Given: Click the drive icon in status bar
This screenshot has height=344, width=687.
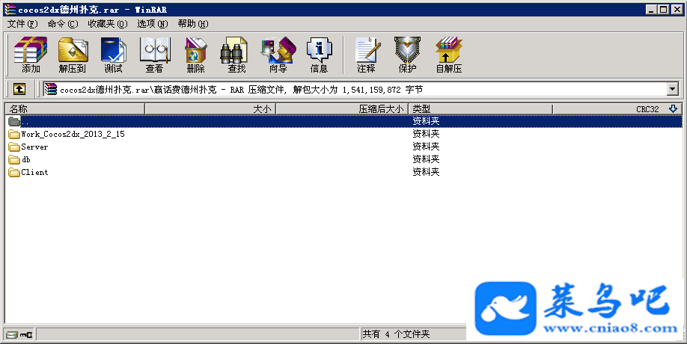Looking at the screenshot, I should click(12, 335).
